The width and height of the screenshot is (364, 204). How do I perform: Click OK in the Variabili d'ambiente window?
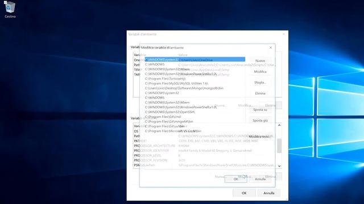click(x=244, y=193)
